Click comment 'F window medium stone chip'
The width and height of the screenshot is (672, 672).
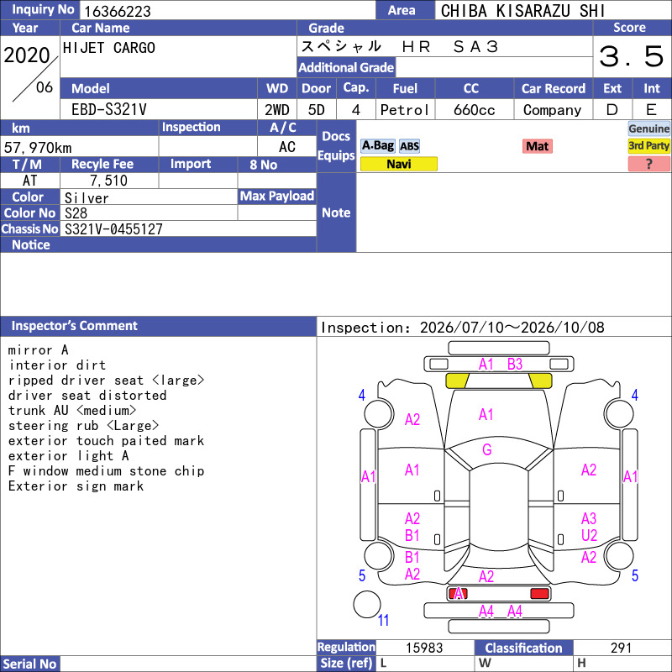pos(106,470)
